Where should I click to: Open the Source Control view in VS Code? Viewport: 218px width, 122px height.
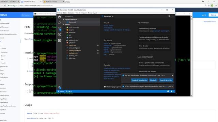[60, 29]
